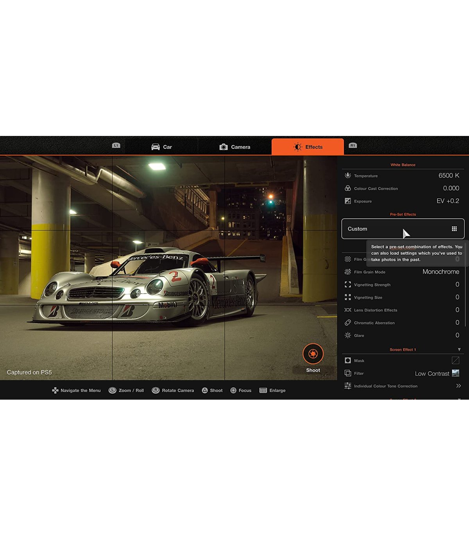Click the Vignetting Strength icon
The width and height of the screenshot is (469, 536).
[347, 284]
